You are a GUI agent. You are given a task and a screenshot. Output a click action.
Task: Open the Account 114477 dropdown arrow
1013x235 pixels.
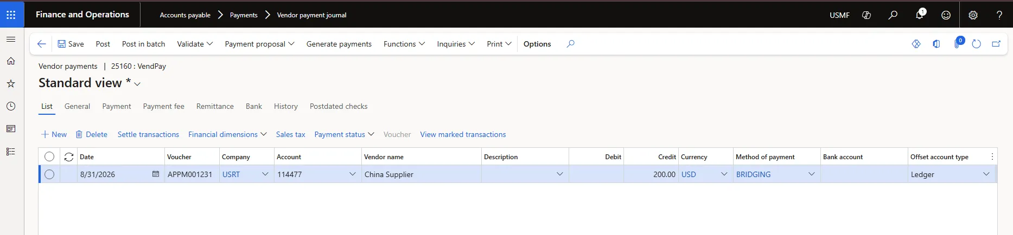tap(353, 174)
